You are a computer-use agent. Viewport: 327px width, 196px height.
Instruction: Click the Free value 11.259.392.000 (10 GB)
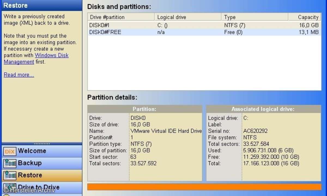(x=271, y=157)
